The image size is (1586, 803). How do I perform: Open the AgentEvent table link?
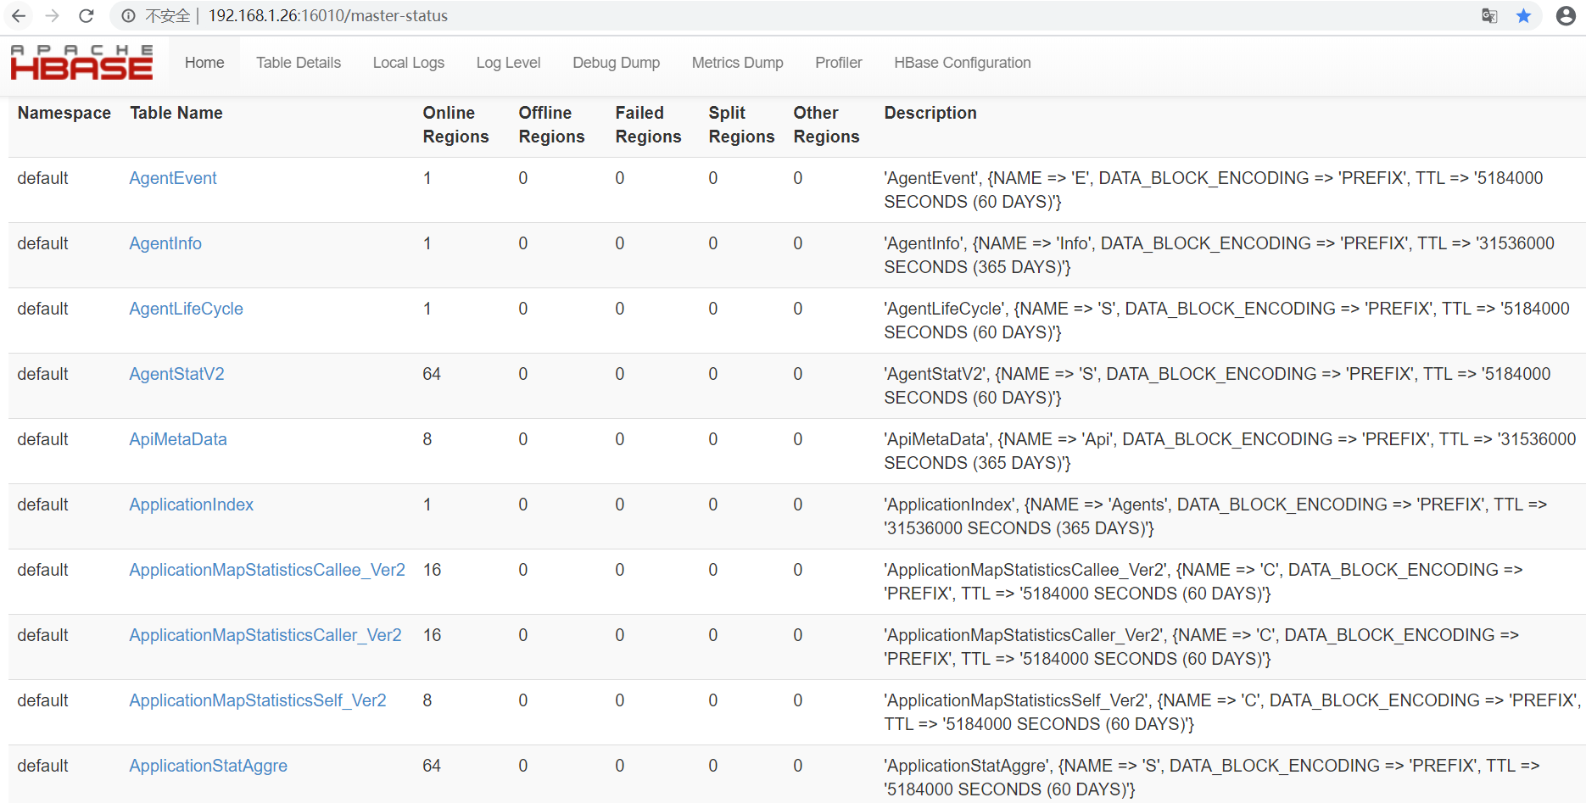pos(173,178)
